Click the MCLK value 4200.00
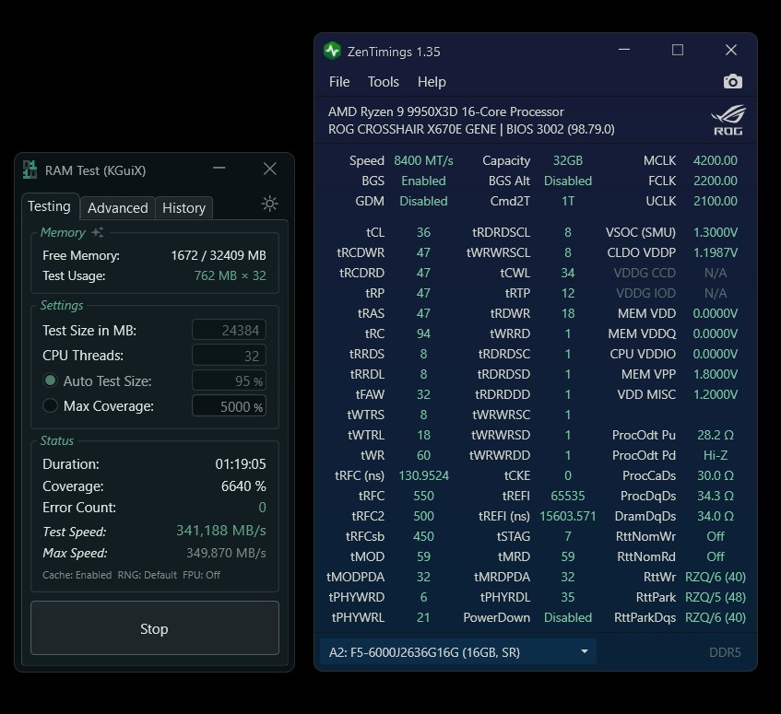Image resolution: width=781 pixels, height=714 pixels. click(x=715, y=160)
